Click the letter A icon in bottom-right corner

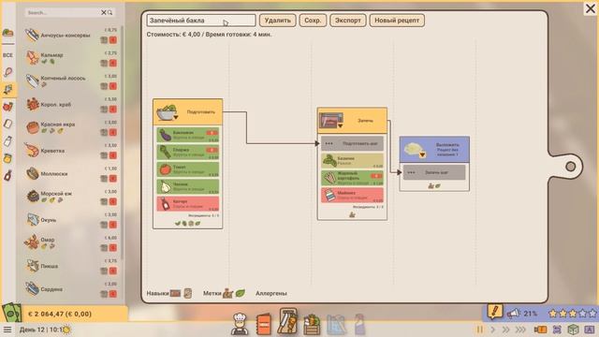point(590,330)
